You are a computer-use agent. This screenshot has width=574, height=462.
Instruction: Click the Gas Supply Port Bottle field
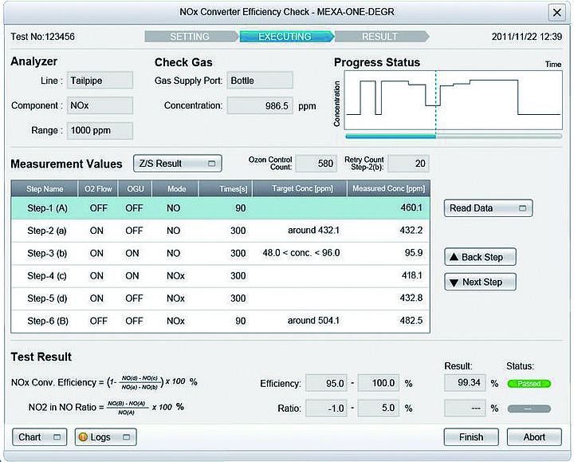(260, 81)
